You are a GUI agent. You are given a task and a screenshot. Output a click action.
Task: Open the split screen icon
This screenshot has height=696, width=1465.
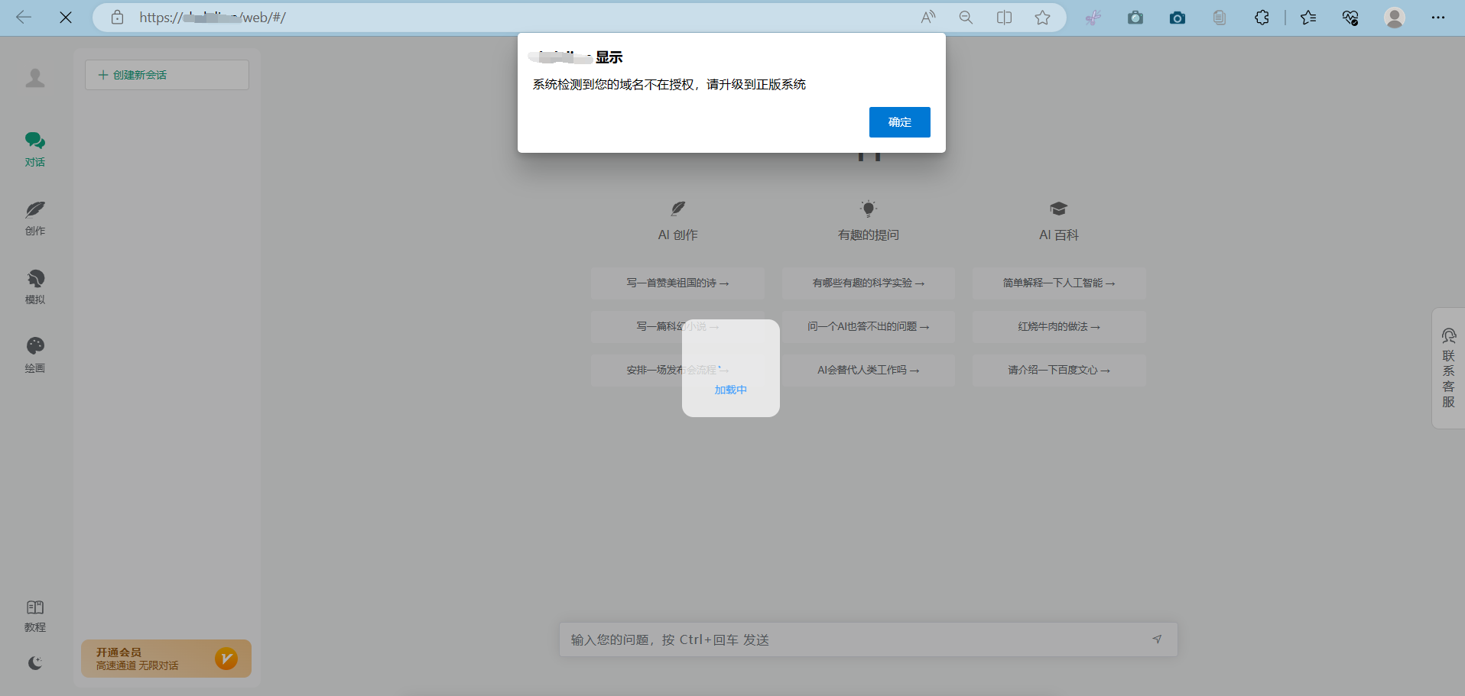(x=1004, y=17)
